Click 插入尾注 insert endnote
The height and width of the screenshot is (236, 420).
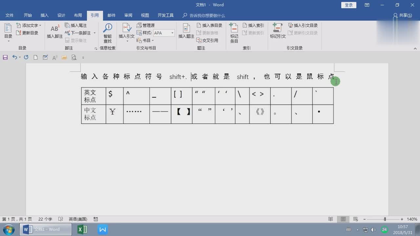tap(76, 25)
